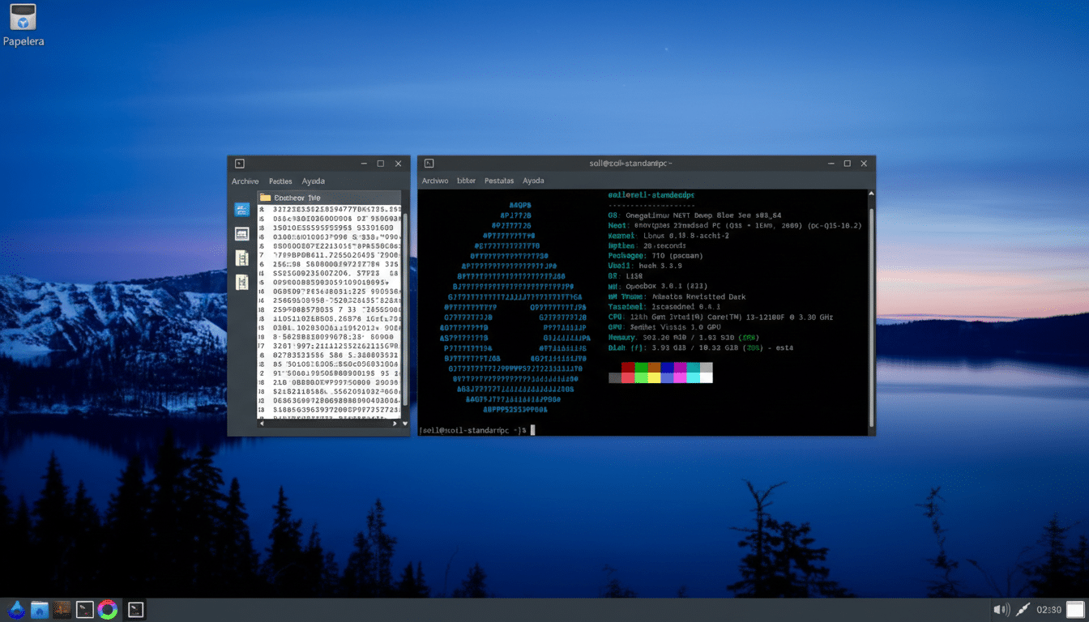Launch the terminal from the taskbar
The width and height of the screenshot is (1089, 622).
(x=84, y=609)
